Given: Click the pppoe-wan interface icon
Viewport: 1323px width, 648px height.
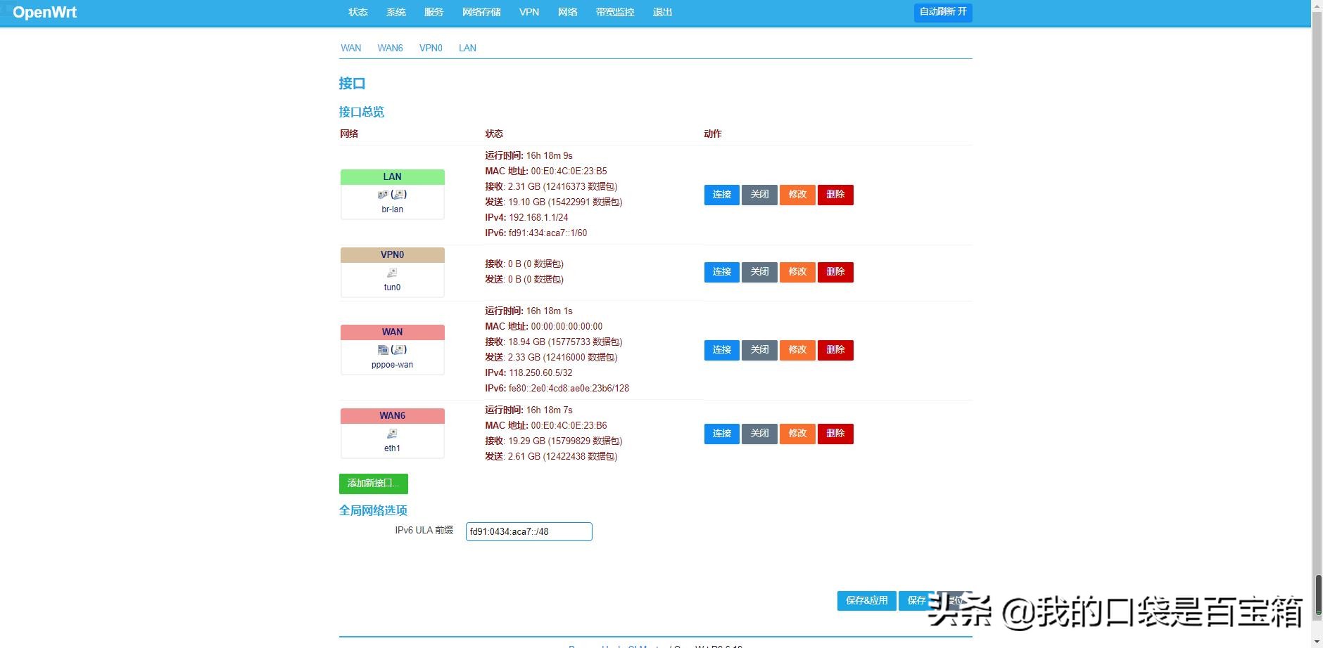Looking at the screenshot, I should (383, 349).
